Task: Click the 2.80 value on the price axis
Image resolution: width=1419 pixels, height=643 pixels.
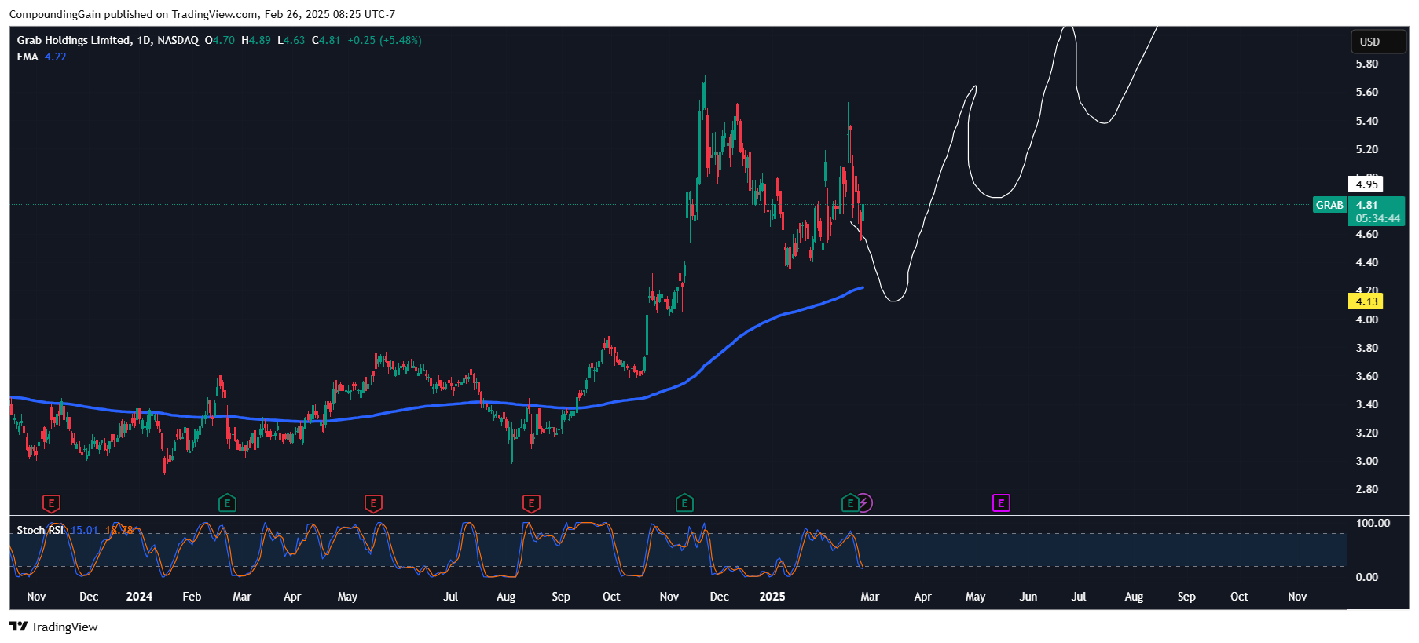Action: point(1367,489)
